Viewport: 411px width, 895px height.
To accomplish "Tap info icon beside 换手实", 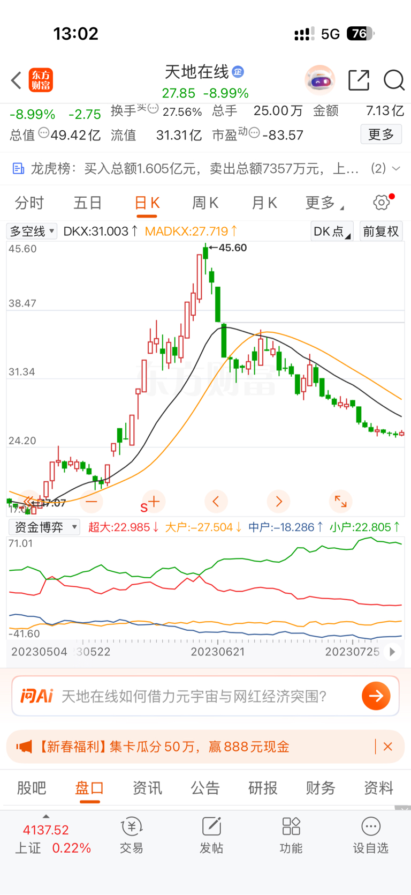I will pyautogui.click(x=153, y=109).
